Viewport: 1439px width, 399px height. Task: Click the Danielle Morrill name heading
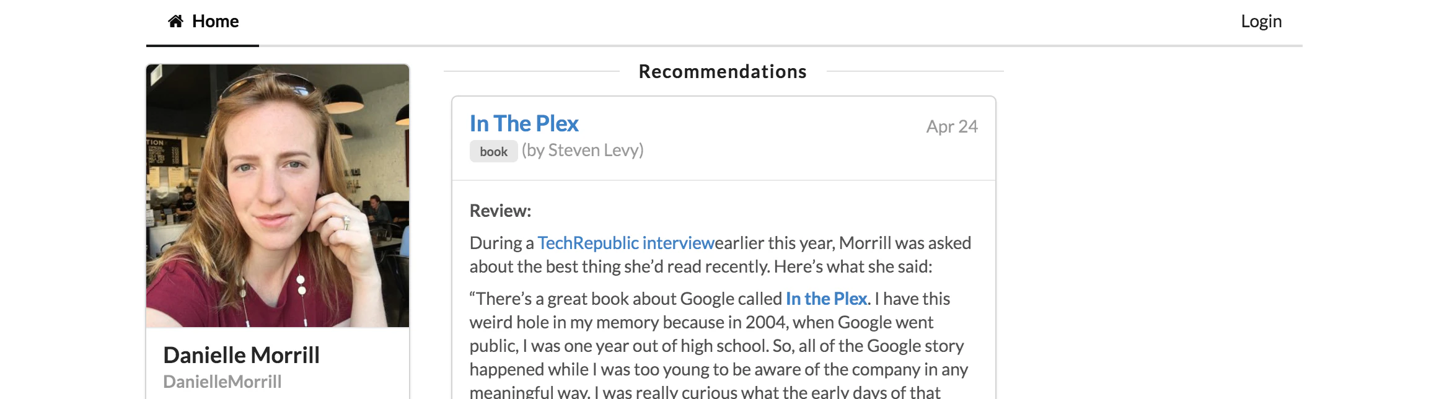(241, 355)
